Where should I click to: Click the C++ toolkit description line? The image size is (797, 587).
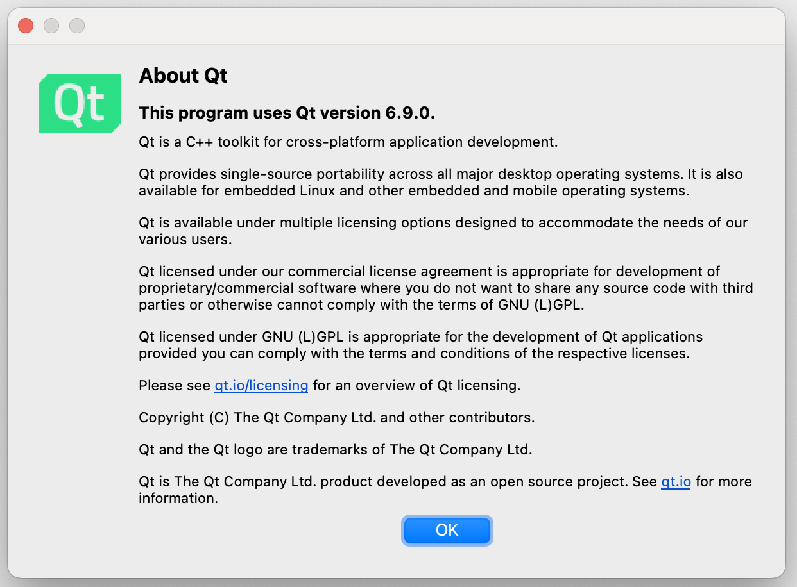pos(348,142)
